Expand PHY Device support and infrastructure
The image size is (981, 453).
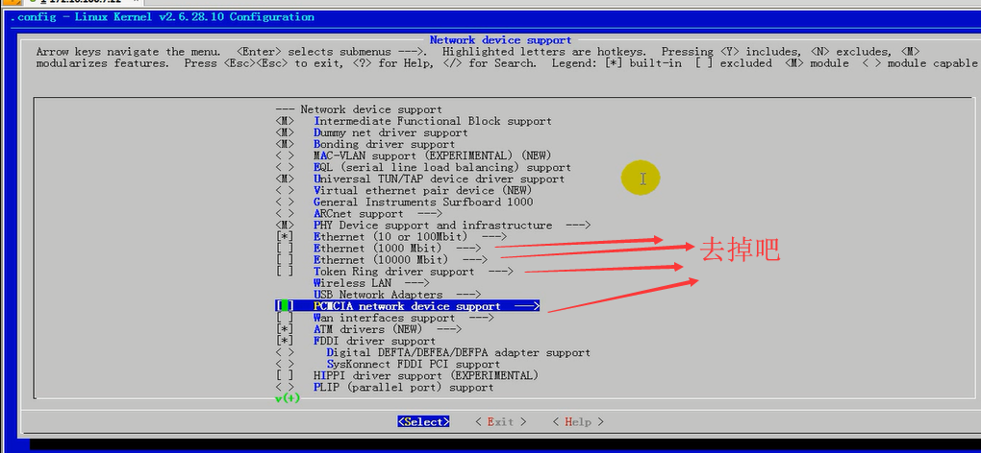(451, 225)
